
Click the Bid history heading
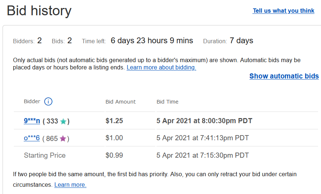coord(39,11)
